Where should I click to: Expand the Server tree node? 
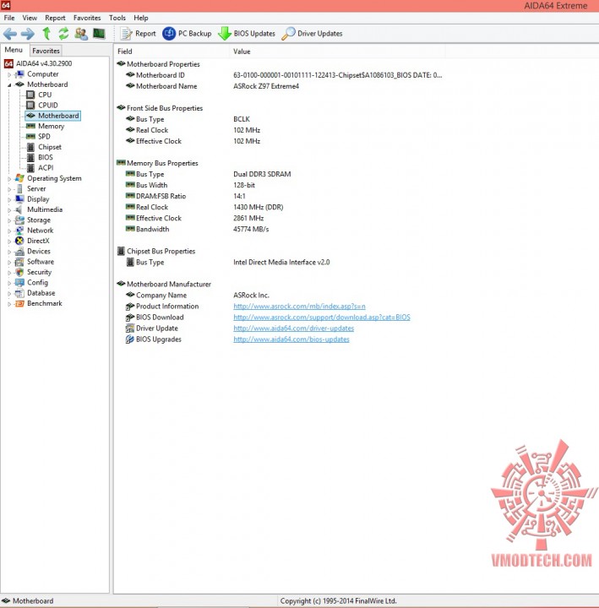tap(9, 189)
